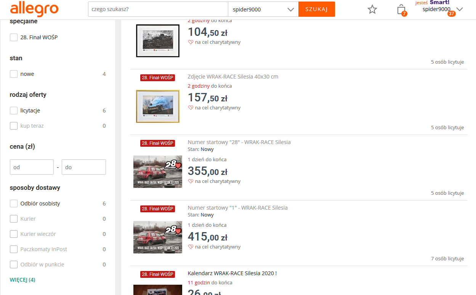The height and width of the screenshot is (295, 476).
Task: Toggle the Odbiór w punkcie checkbox
Action: tap(14, 265)
